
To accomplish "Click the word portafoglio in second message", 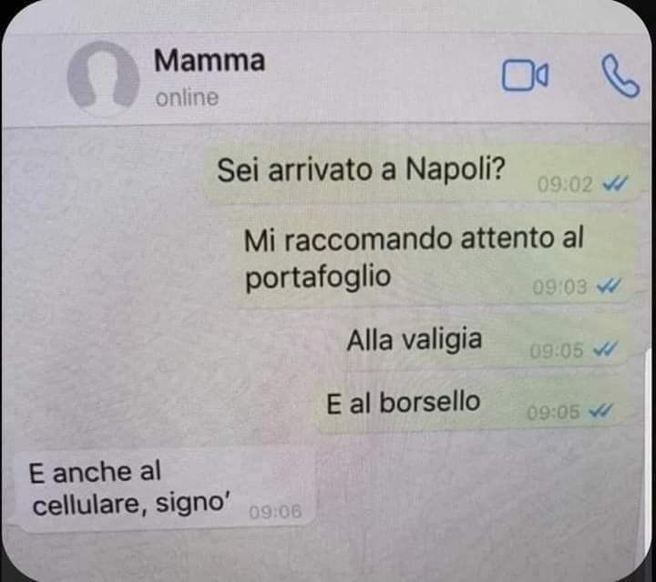I will [x=318, y=278].
